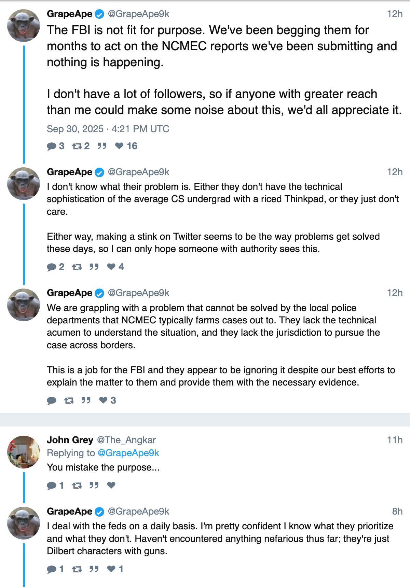Click GrapeApe avatar on first tweet
This screenshot has width=410, height=588.
pos(24,26)
